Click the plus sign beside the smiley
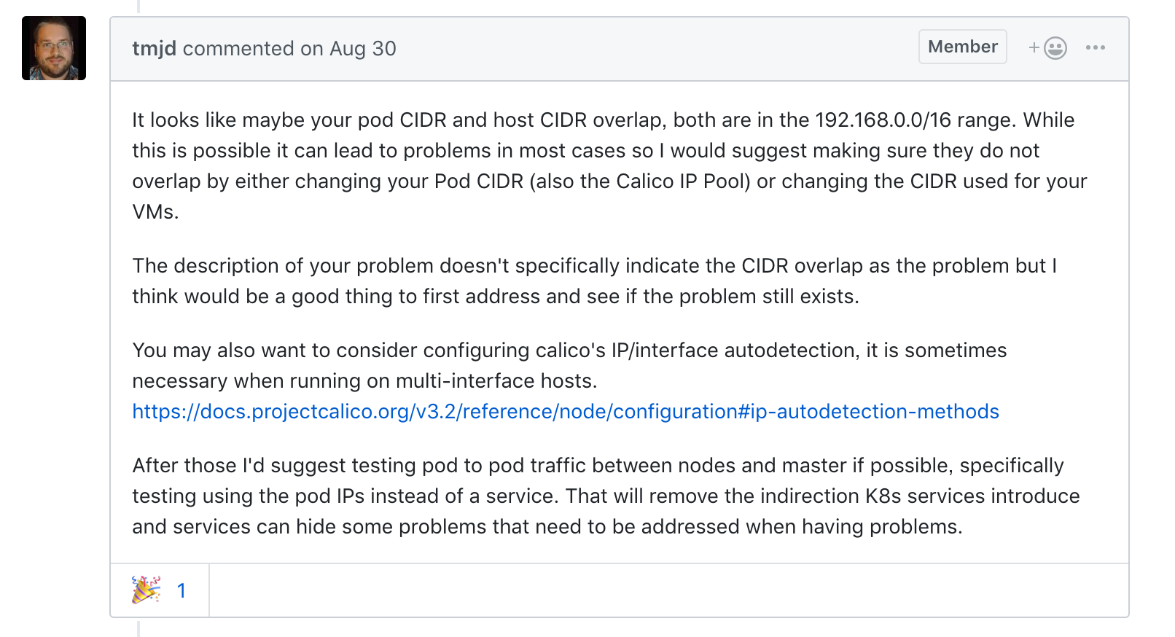Image resolution: width=1175 pixels, height=637 pixels. (1034, 48)
